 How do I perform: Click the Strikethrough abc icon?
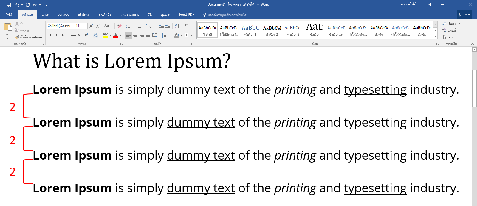tap(73, 35)
